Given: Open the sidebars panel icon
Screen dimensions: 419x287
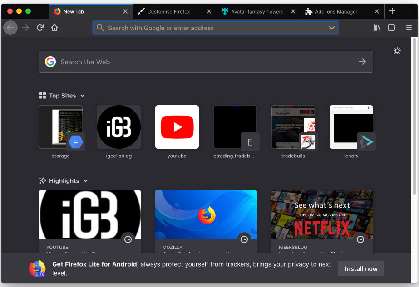Looking at the screenshot, I should (x=391, y=28).
